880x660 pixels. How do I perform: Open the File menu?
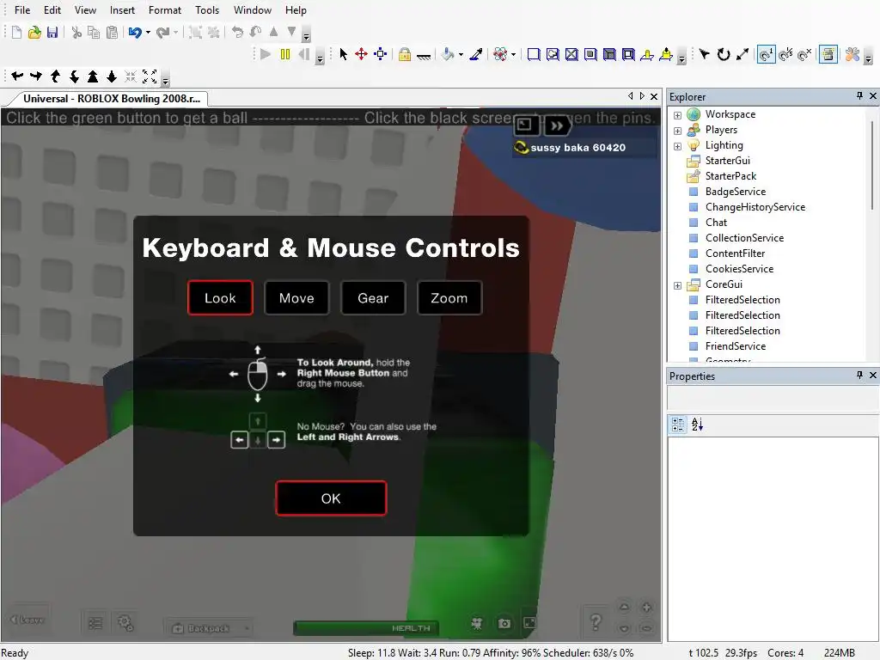(x=22, y=10)
